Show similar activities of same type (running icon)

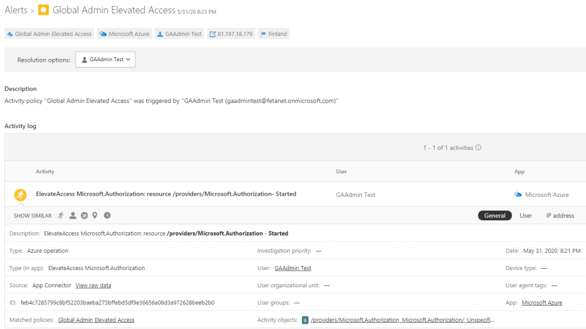click(61, 216)
